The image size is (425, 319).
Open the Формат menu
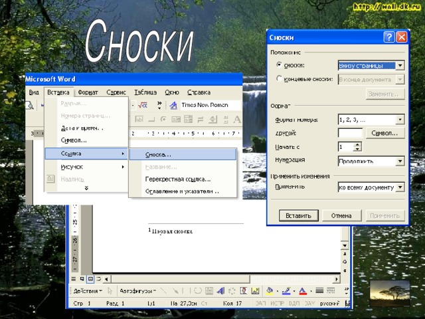[88, 92]
